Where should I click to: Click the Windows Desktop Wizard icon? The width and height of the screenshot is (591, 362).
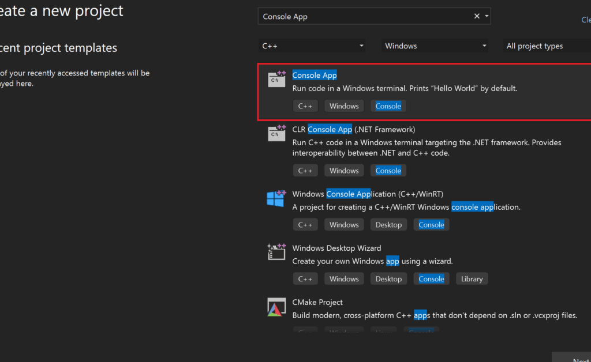point(276,251)
